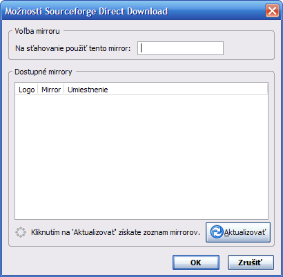This screenshot has width=283, height=277.
Task: Click divider between Logo and Mirror headers
Action: (x=38, y=90)
